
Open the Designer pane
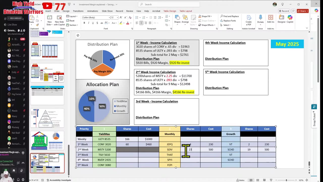[282, 19]
